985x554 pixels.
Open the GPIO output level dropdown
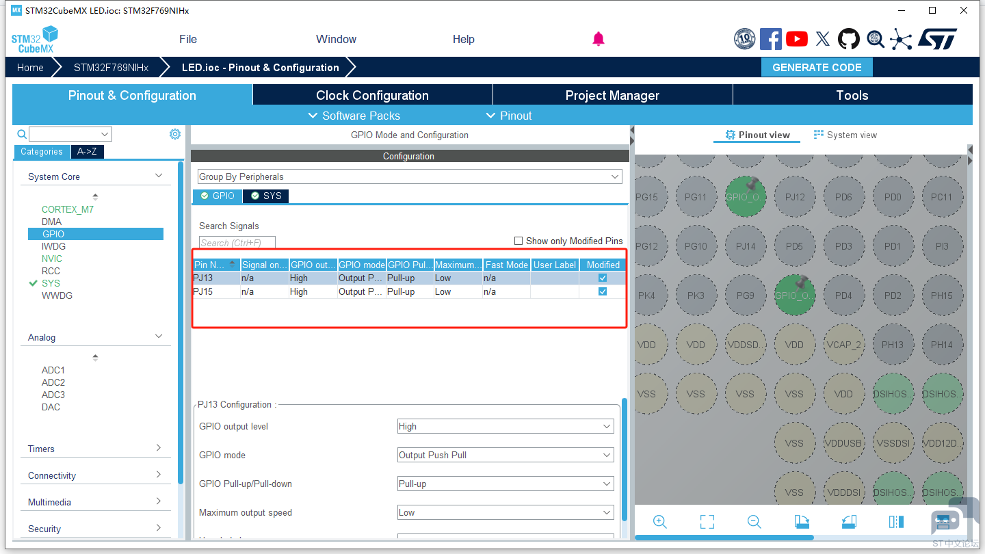pyautogui.click(x=505, y=426)
